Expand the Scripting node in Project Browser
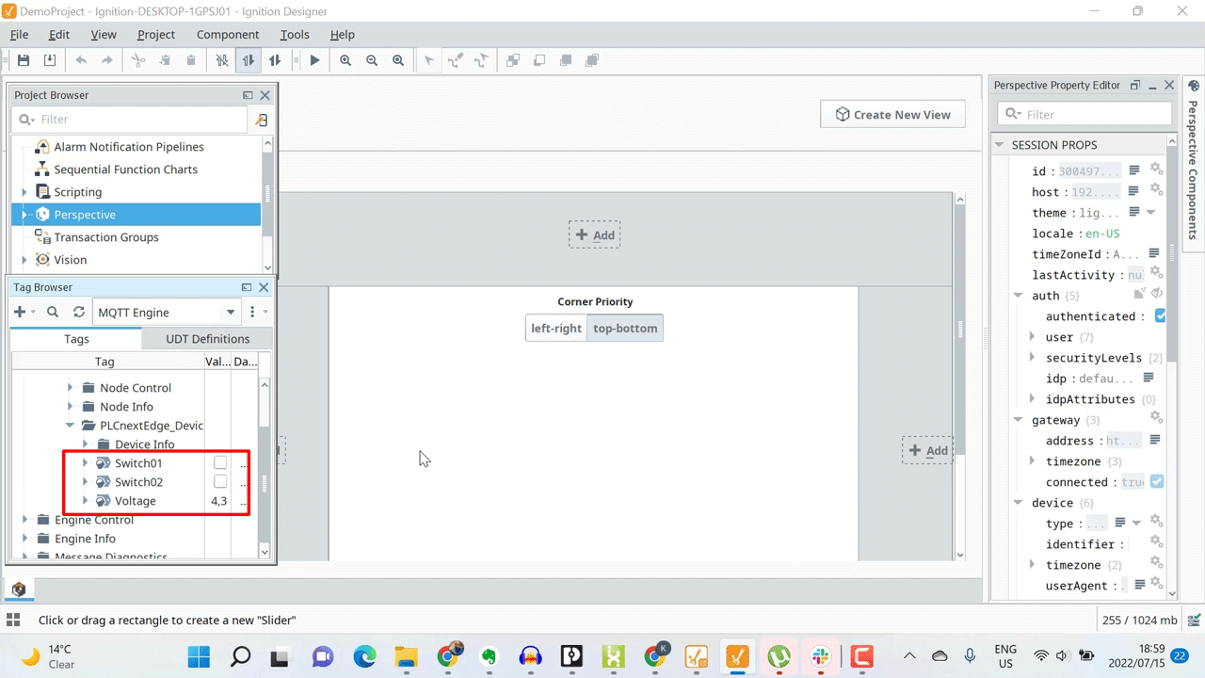 click(24, 192)
